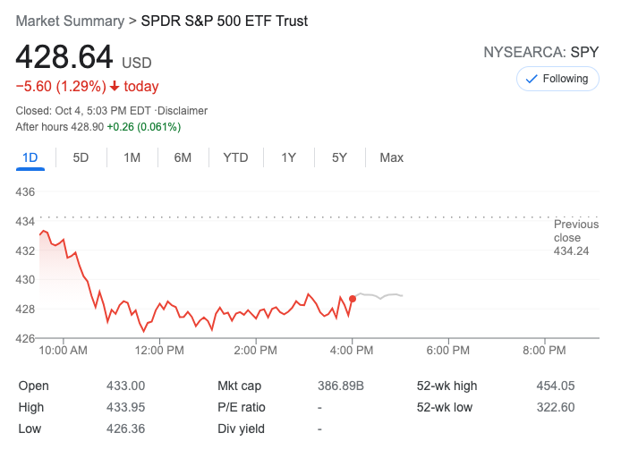Show the 1M chart range
Screen dimensions: 621x450
(132, 158)
